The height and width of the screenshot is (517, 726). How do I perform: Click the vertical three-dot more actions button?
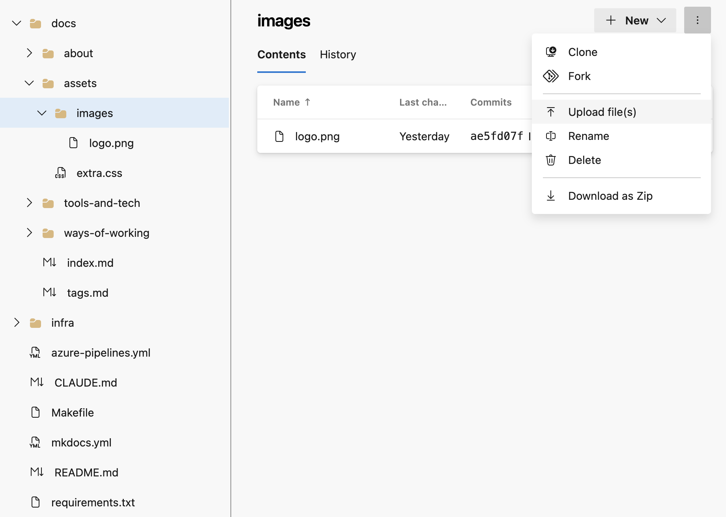coord(697,20)
